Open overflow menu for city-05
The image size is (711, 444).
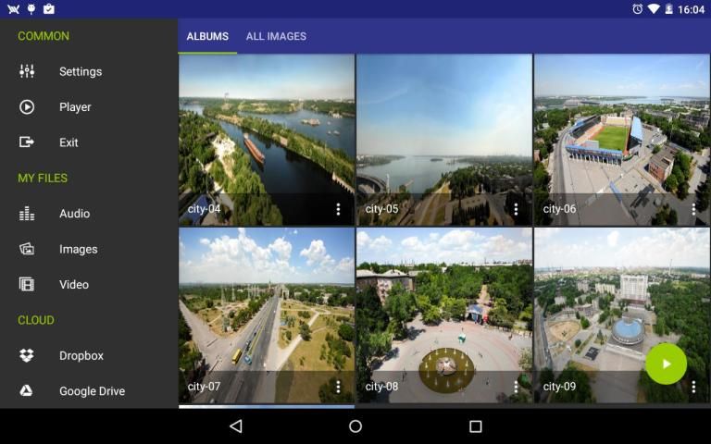(x=516, y=209)
